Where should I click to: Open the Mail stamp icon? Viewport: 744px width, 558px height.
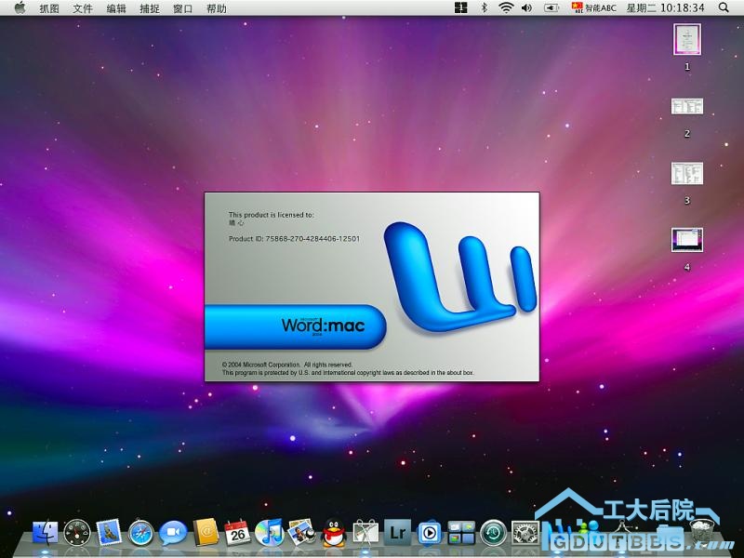coord(109,532)
